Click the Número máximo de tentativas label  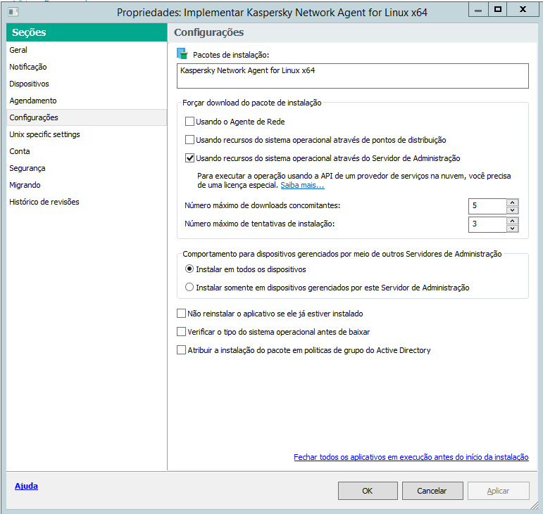coord(259,224)
